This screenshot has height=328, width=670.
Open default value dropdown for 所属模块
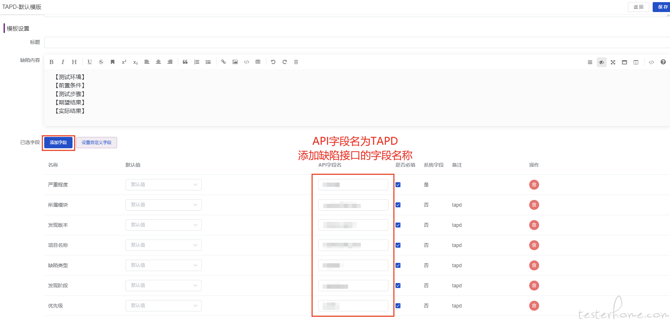(163, 205)
